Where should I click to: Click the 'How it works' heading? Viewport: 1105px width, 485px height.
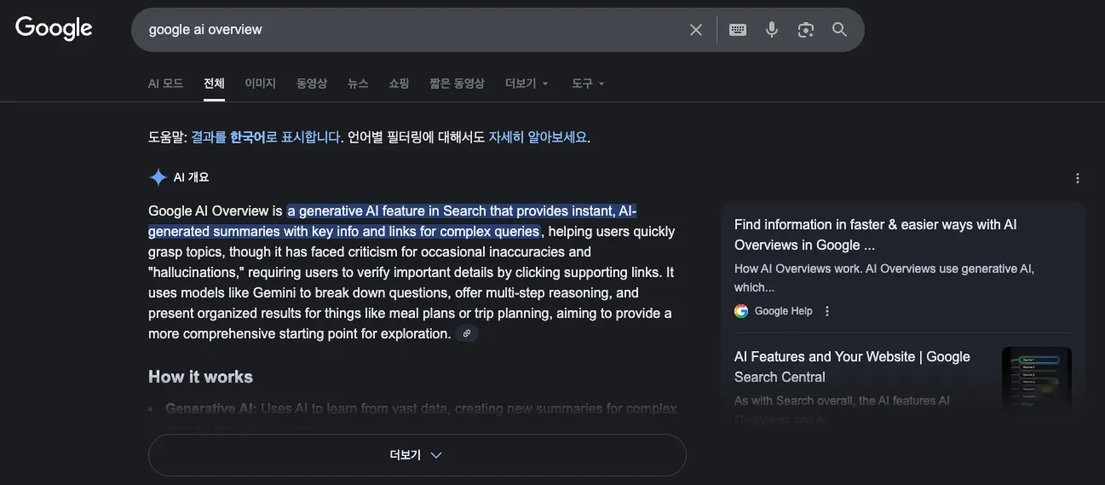(200, 377)
